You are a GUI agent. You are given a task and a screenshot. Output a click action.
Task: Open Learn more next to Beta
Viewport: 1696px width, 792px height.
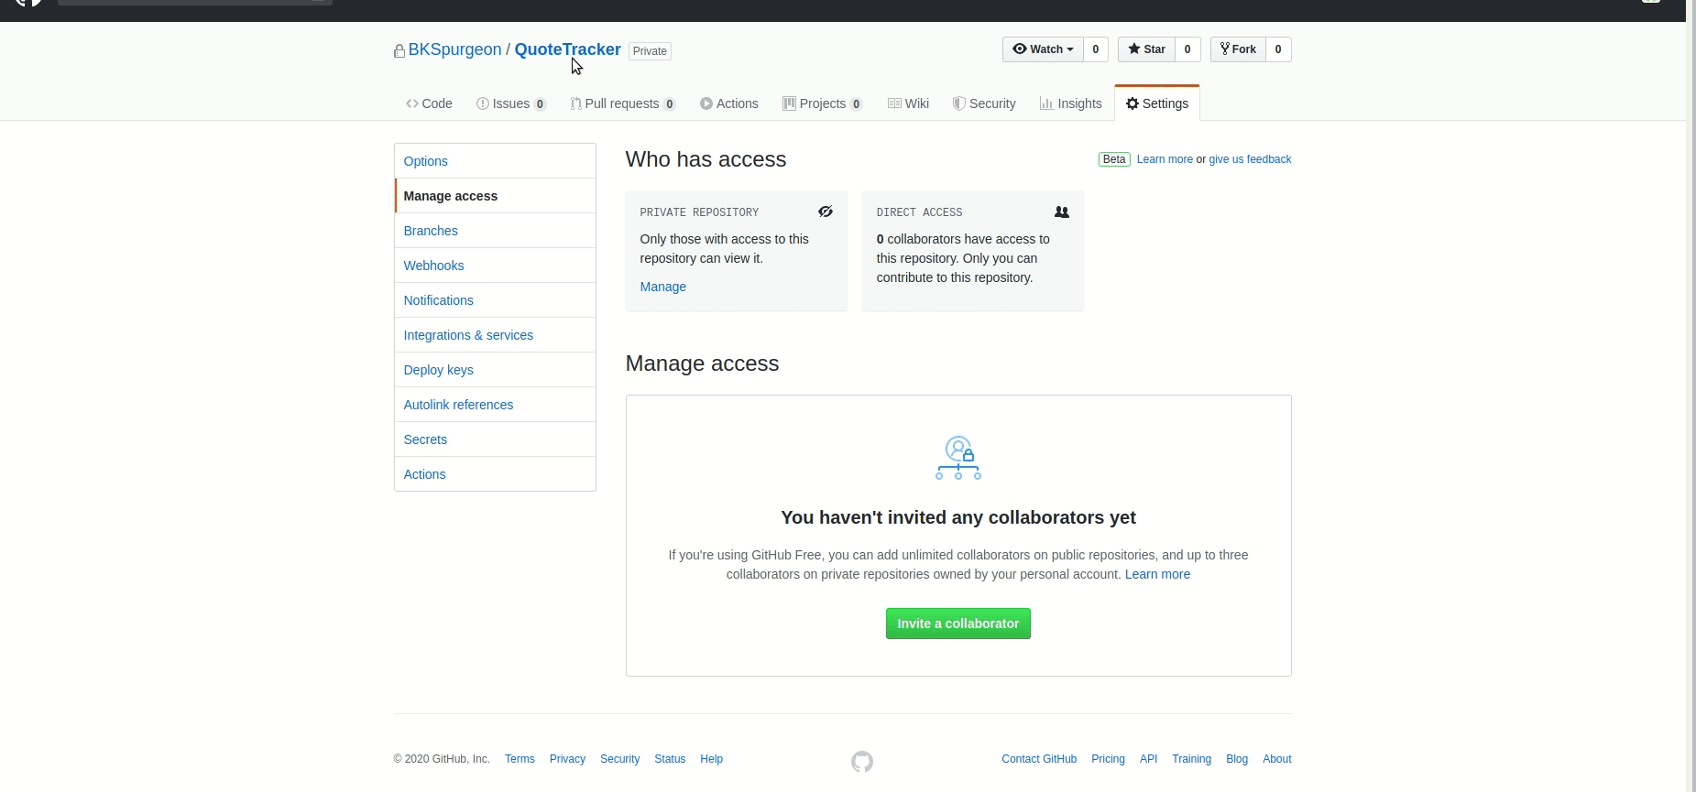[x=1165, y=159]
